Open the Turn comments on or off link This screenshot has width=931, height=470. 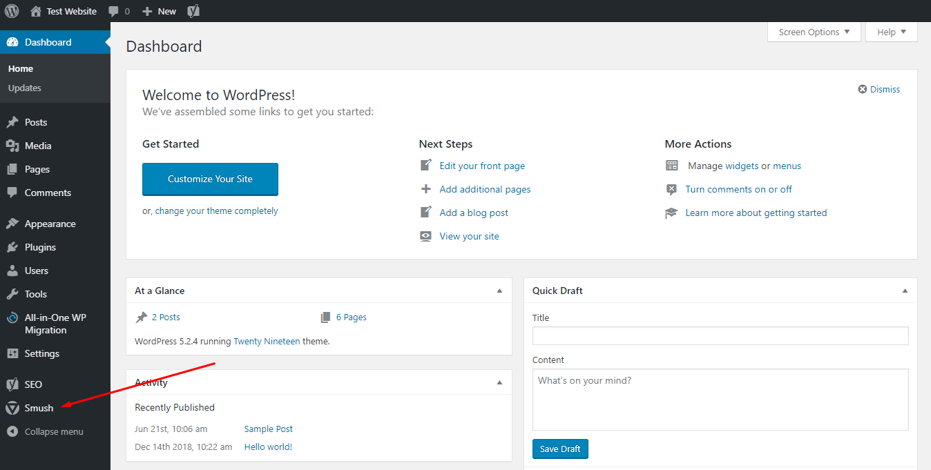pos(738,189)
